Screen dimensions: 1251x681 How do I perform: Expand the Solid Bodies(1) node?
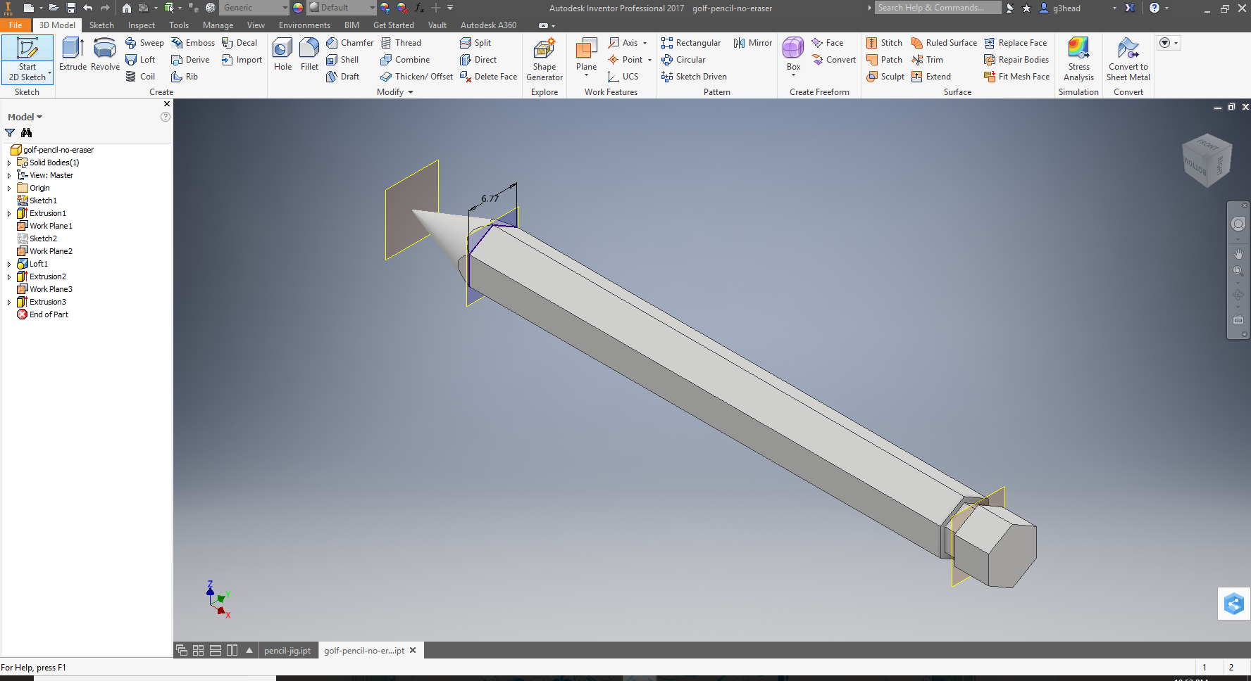click(x=9, y=163)
